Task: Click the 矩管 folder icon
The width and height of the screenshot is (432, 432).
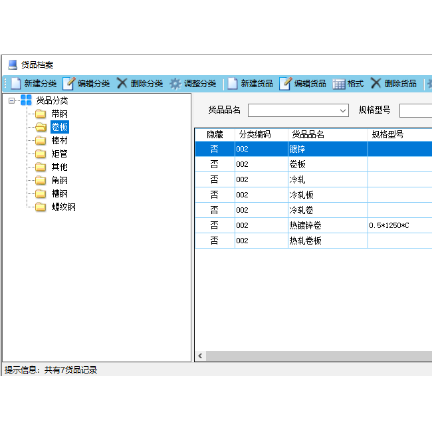Action: pos(41,154)
